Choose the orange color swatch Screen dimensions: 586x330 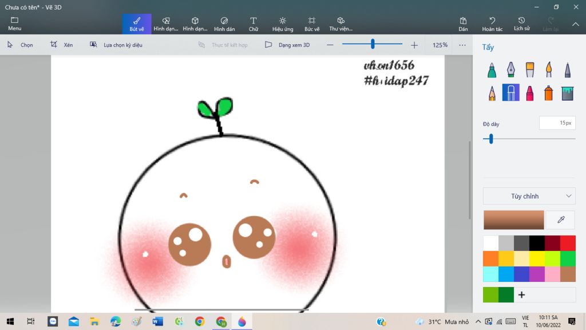tap(490, 258)
